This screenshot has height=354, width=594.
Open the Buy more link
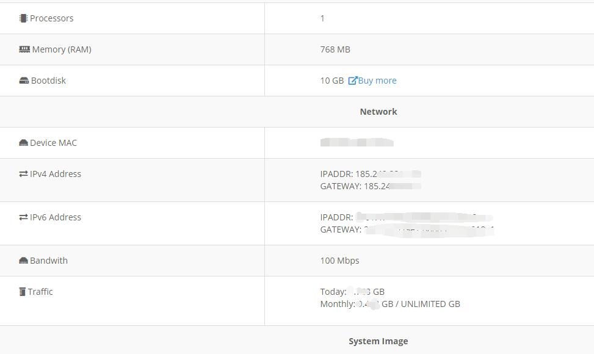377,81
